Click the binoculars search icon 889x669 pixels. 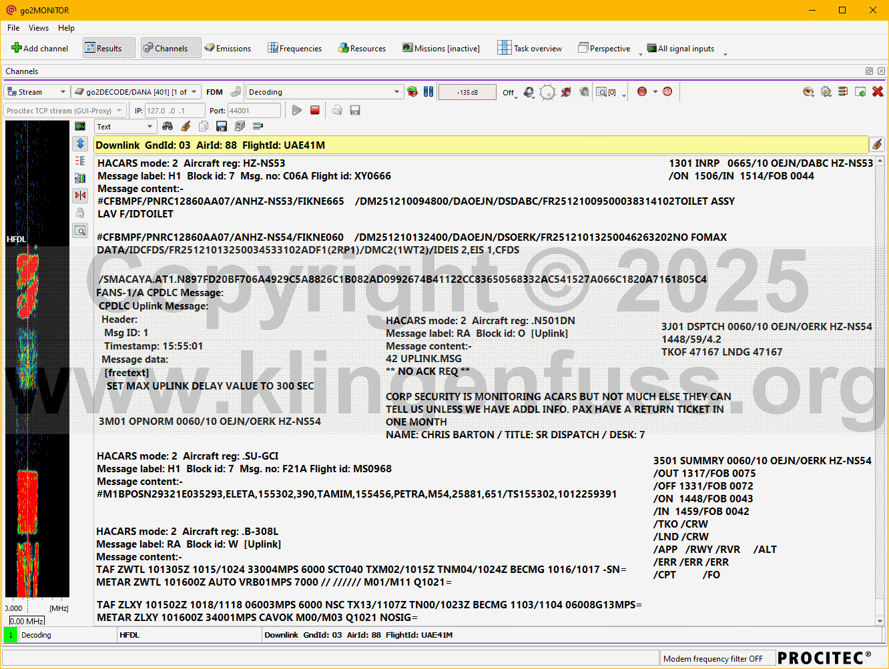click(168, 126)
